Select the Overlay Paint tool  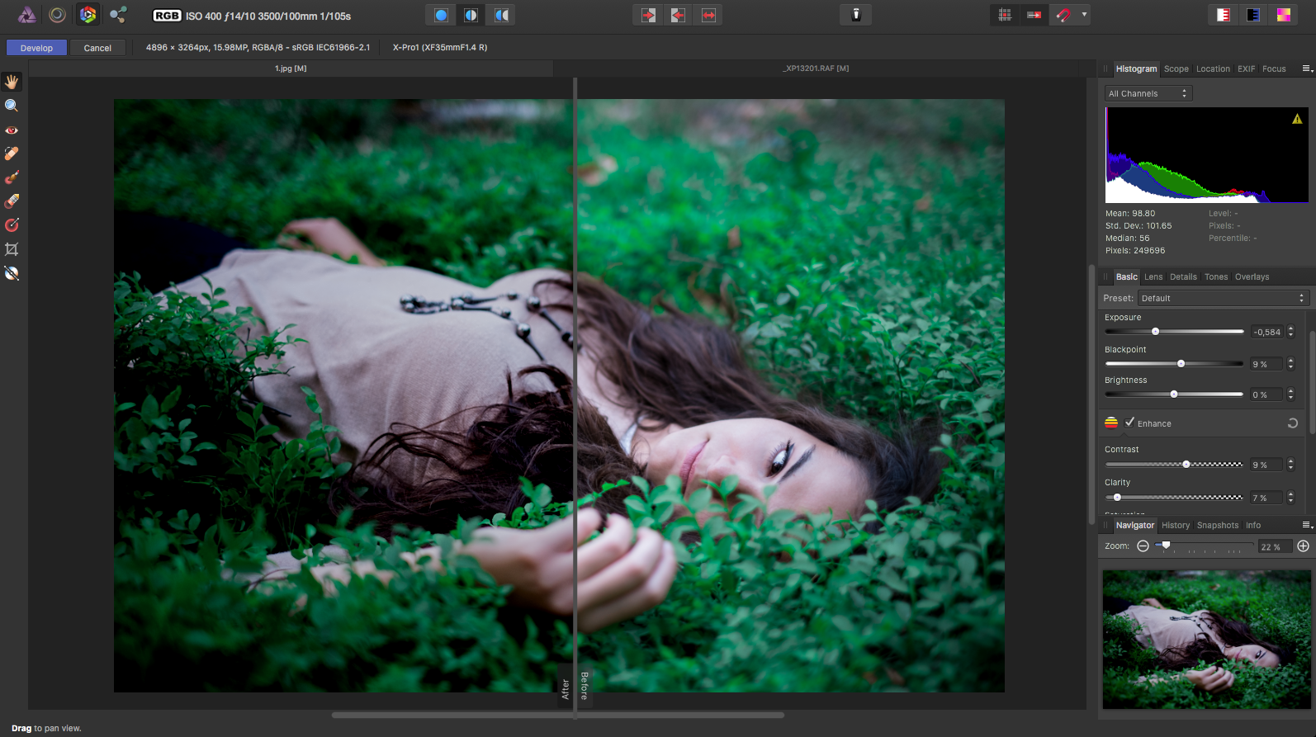pos(12,177)
